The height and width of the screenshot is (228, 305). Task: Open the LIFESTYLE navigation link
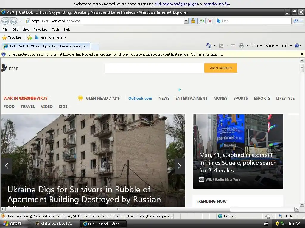[285, 98]
